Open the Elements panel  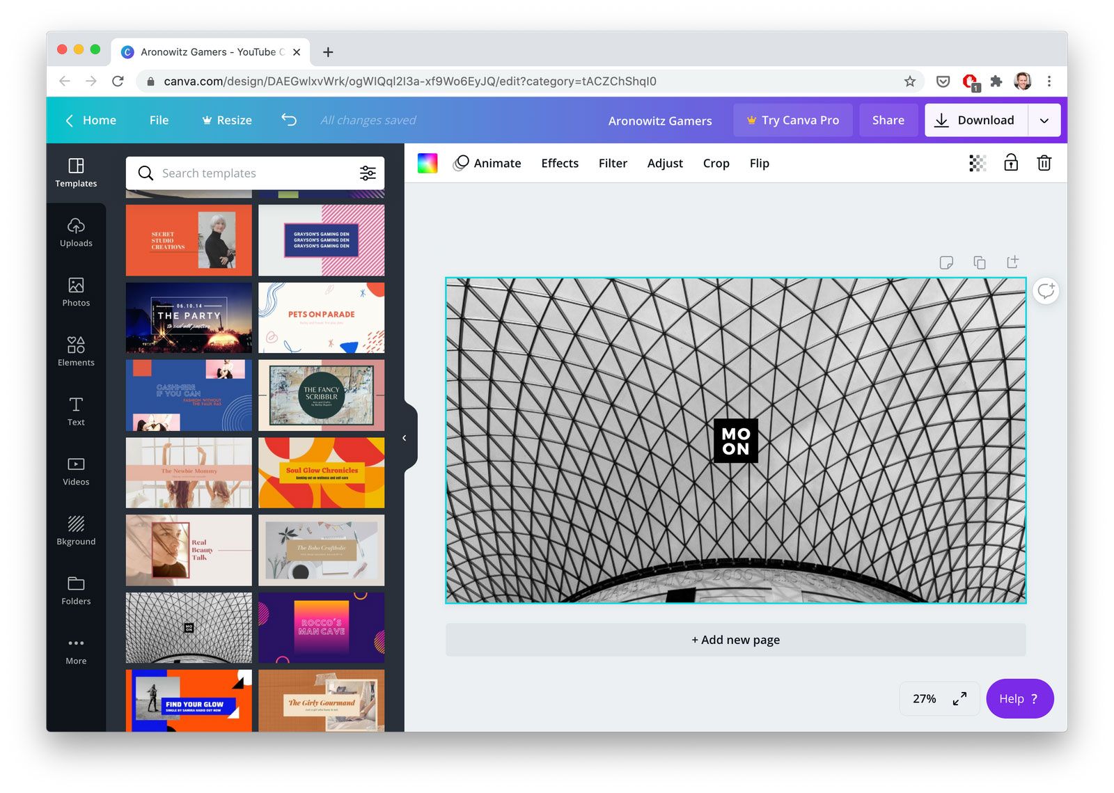click(x=75, y=352)
